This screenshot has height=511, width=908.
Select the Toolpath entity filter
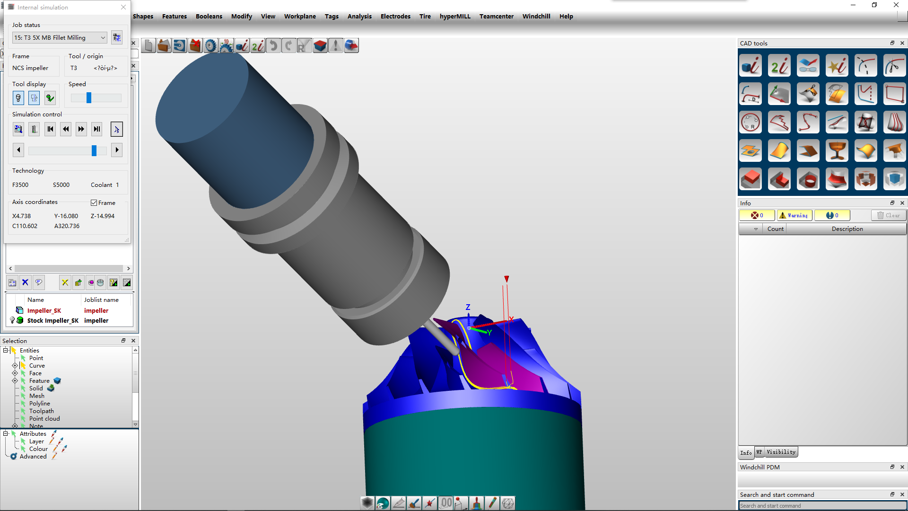click(x=42, y=411)
